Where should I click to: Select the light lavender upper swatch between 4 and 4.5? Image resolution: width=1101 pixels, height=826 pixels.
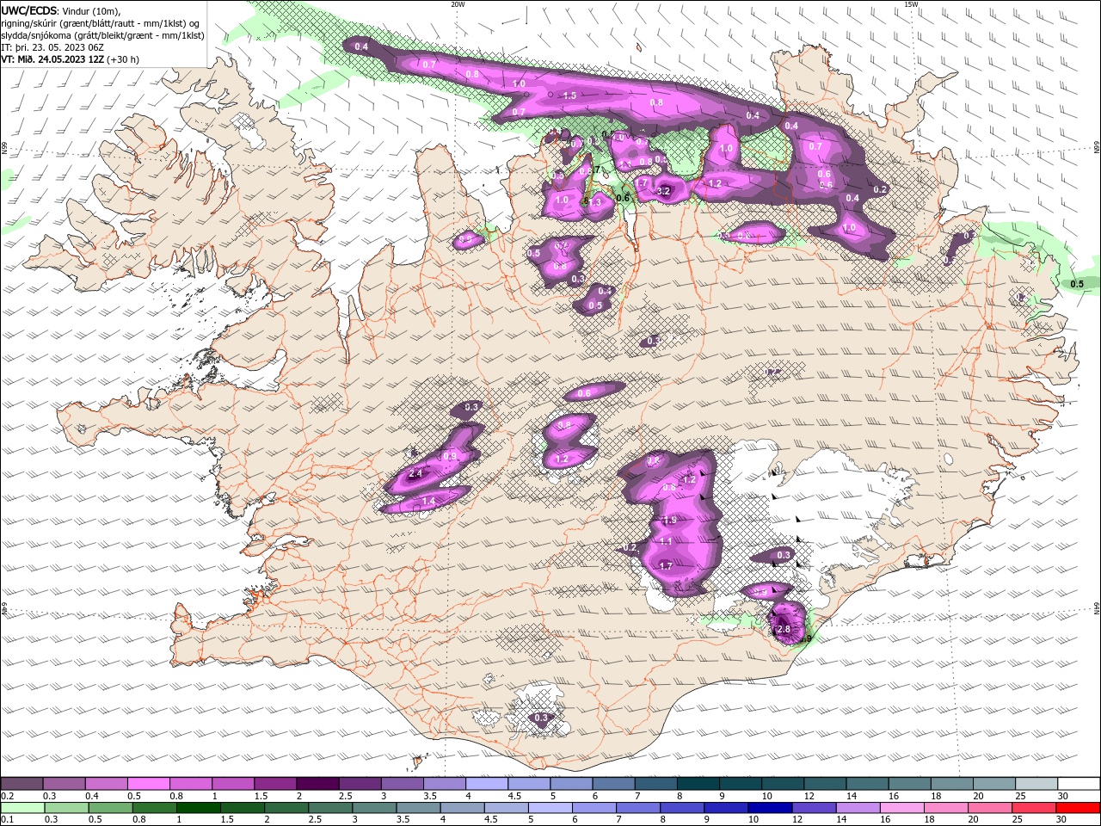(485, 784)
